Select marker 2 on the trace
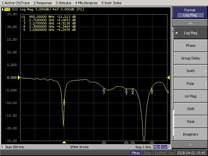208x156 pixels. (x=104, y=91)
